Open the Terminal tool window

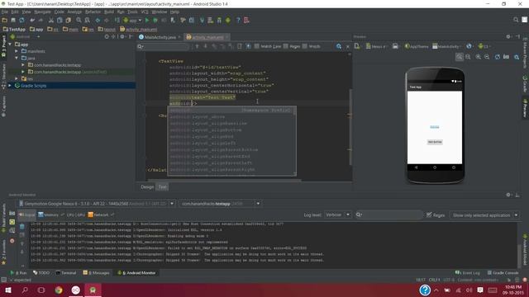pyautogui.click(x=66, y=273)
